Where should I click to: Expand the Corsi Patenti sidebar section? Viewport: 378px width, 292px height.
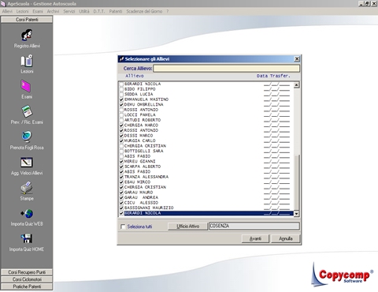point(27,20)
